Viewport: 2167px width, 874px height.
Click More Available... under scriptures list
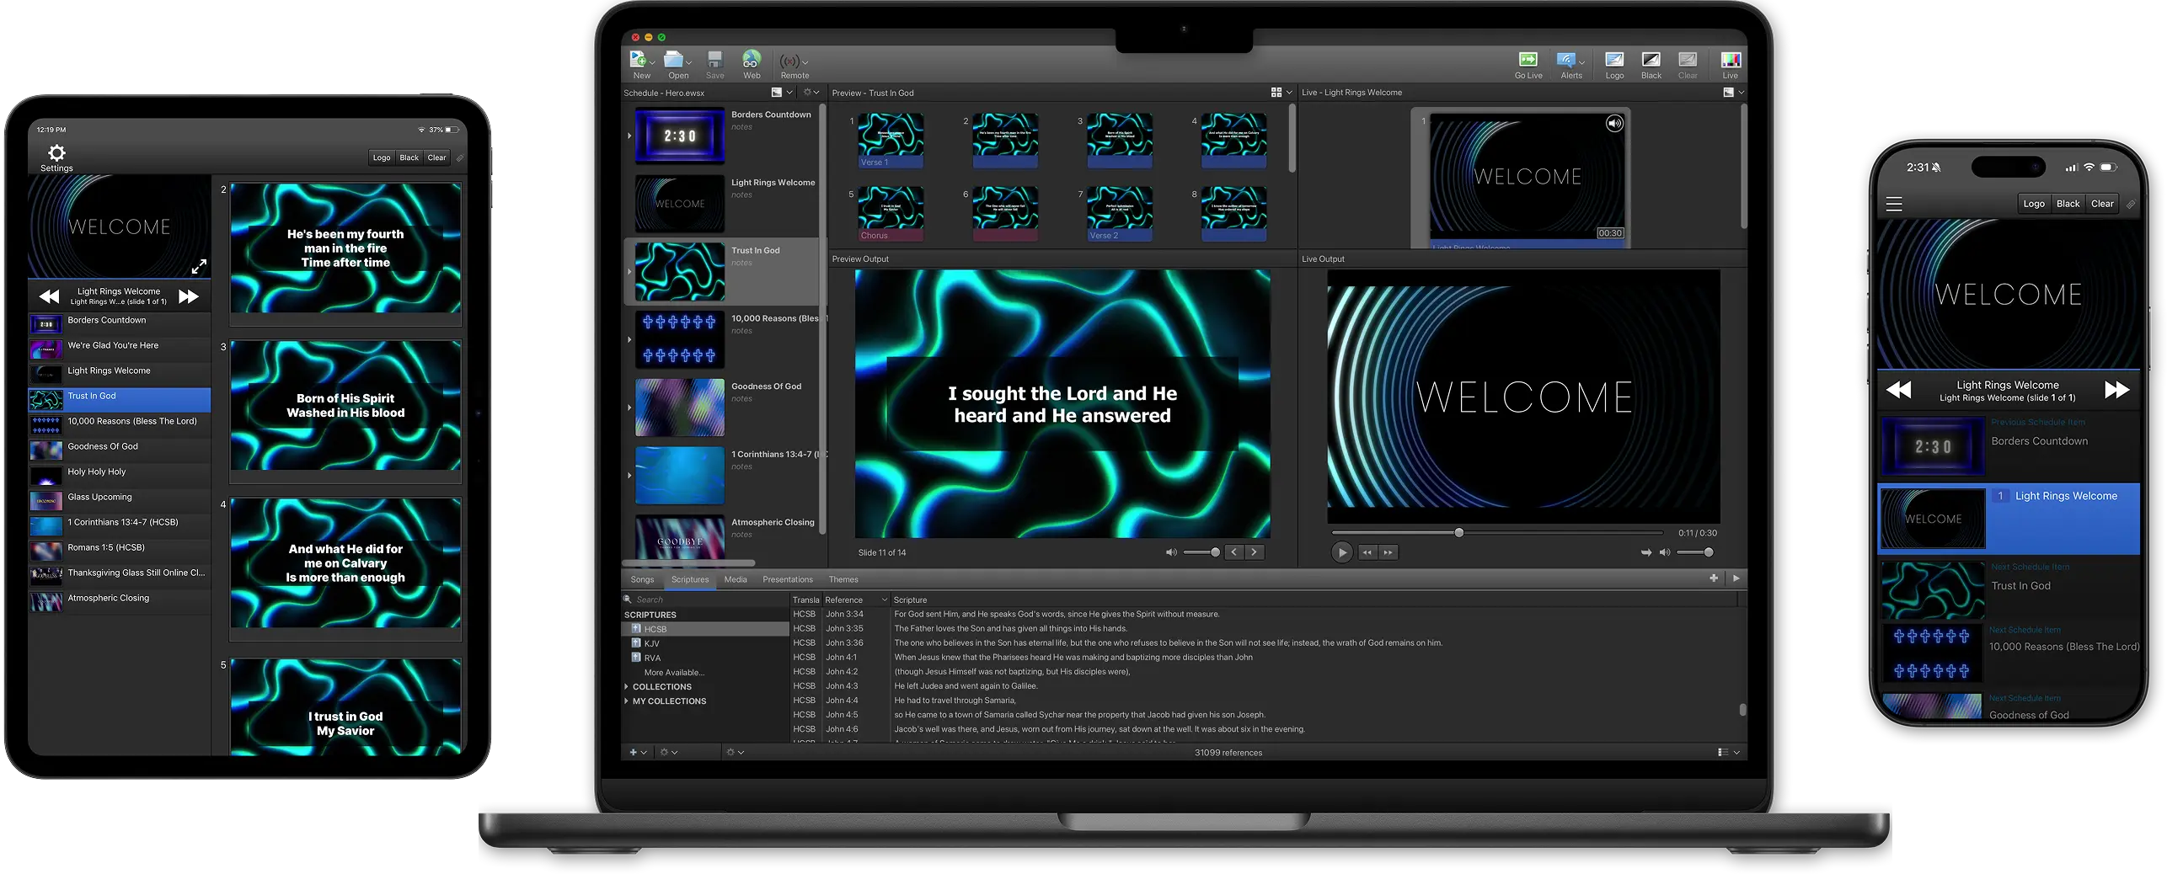(x=674, y=673)
